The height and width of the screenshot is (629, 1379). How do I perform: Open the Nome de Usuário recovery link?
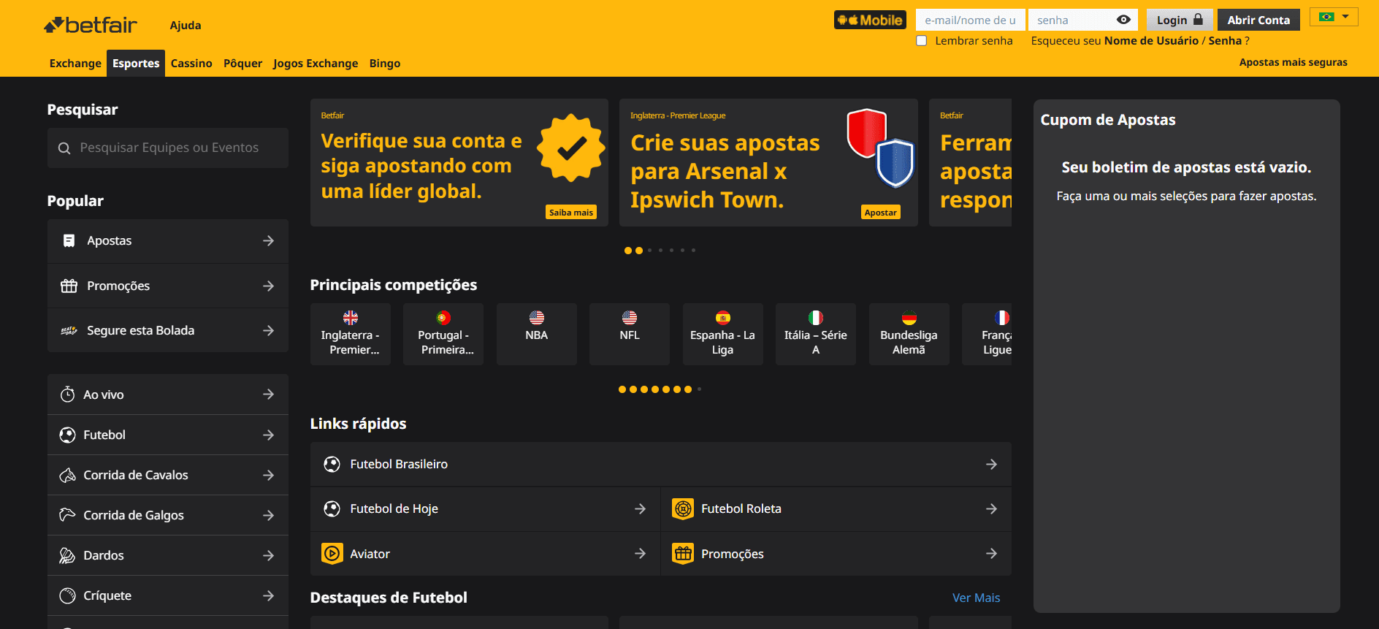pyautogui.click(x=1151, y=41)
